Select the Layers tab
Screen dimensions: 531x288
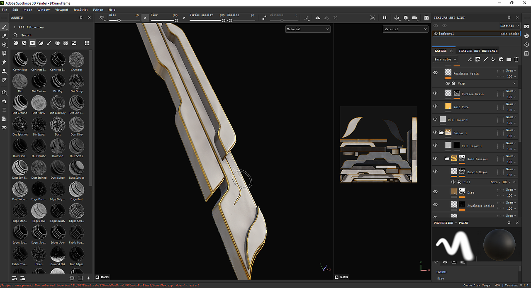pos(441,51)
